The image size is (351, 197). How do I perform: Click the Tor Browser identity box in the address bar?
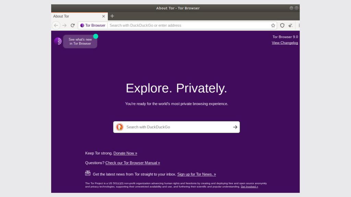93,25
